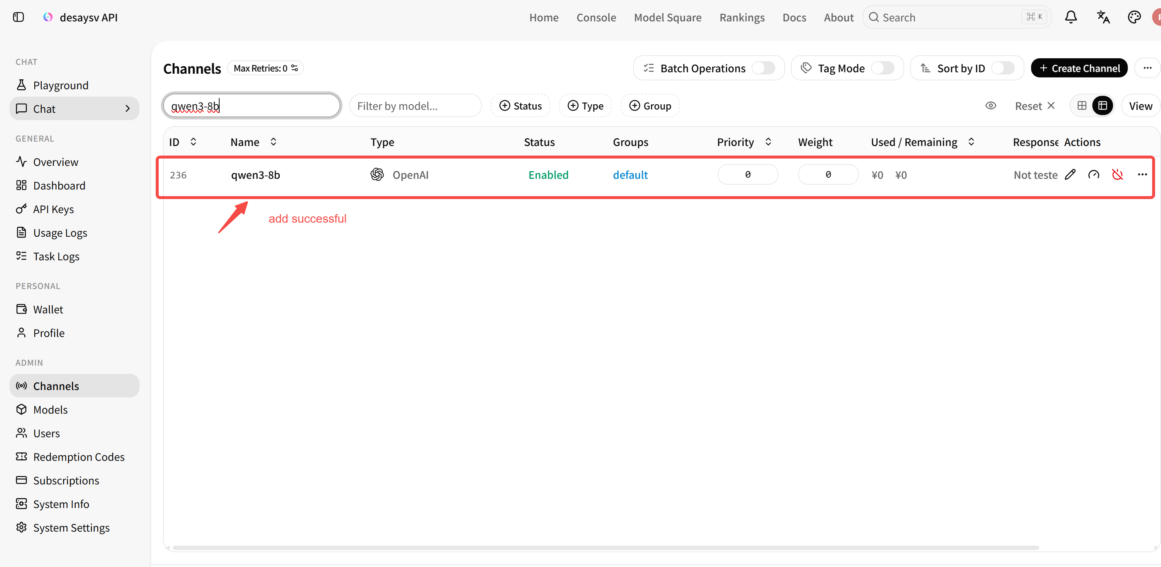Toggle the sidebar collapse icon
1161x567 pixels.
tap(18, 17)
